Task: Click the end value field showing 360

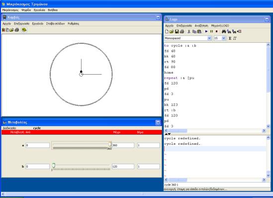Action: [123, 145]
